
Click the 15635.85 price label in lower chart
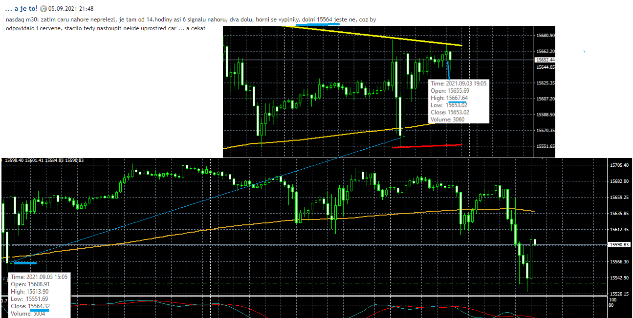[x=620, y=213]
